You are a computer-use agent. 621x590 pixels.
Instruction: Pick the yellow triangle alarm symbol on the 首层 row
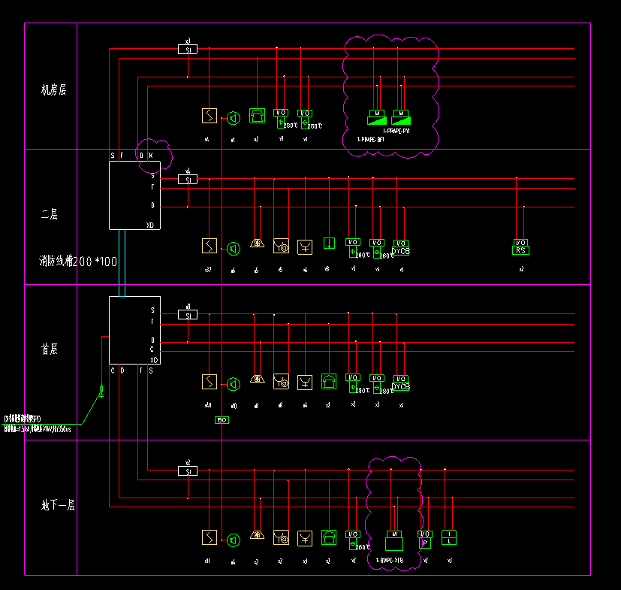(x=257, y=379)
